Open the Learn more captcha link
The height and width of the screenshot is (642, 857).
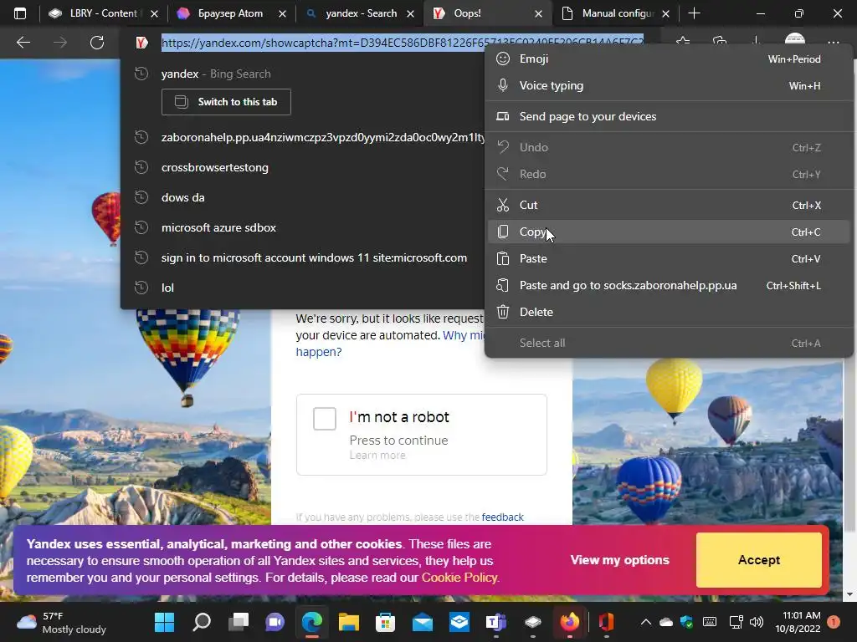(x=377, y=456)
